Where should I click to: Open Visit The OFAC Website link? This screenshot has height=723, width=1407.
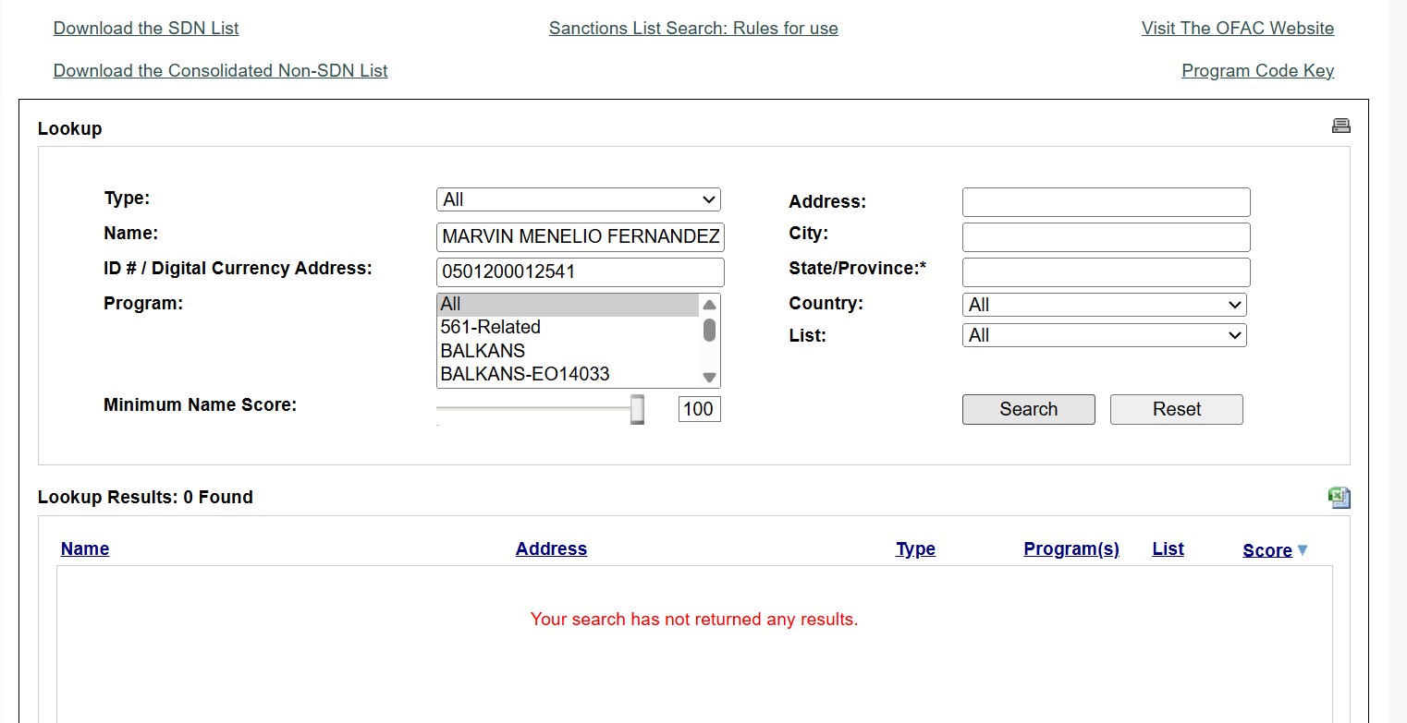tap(1237, 29)
